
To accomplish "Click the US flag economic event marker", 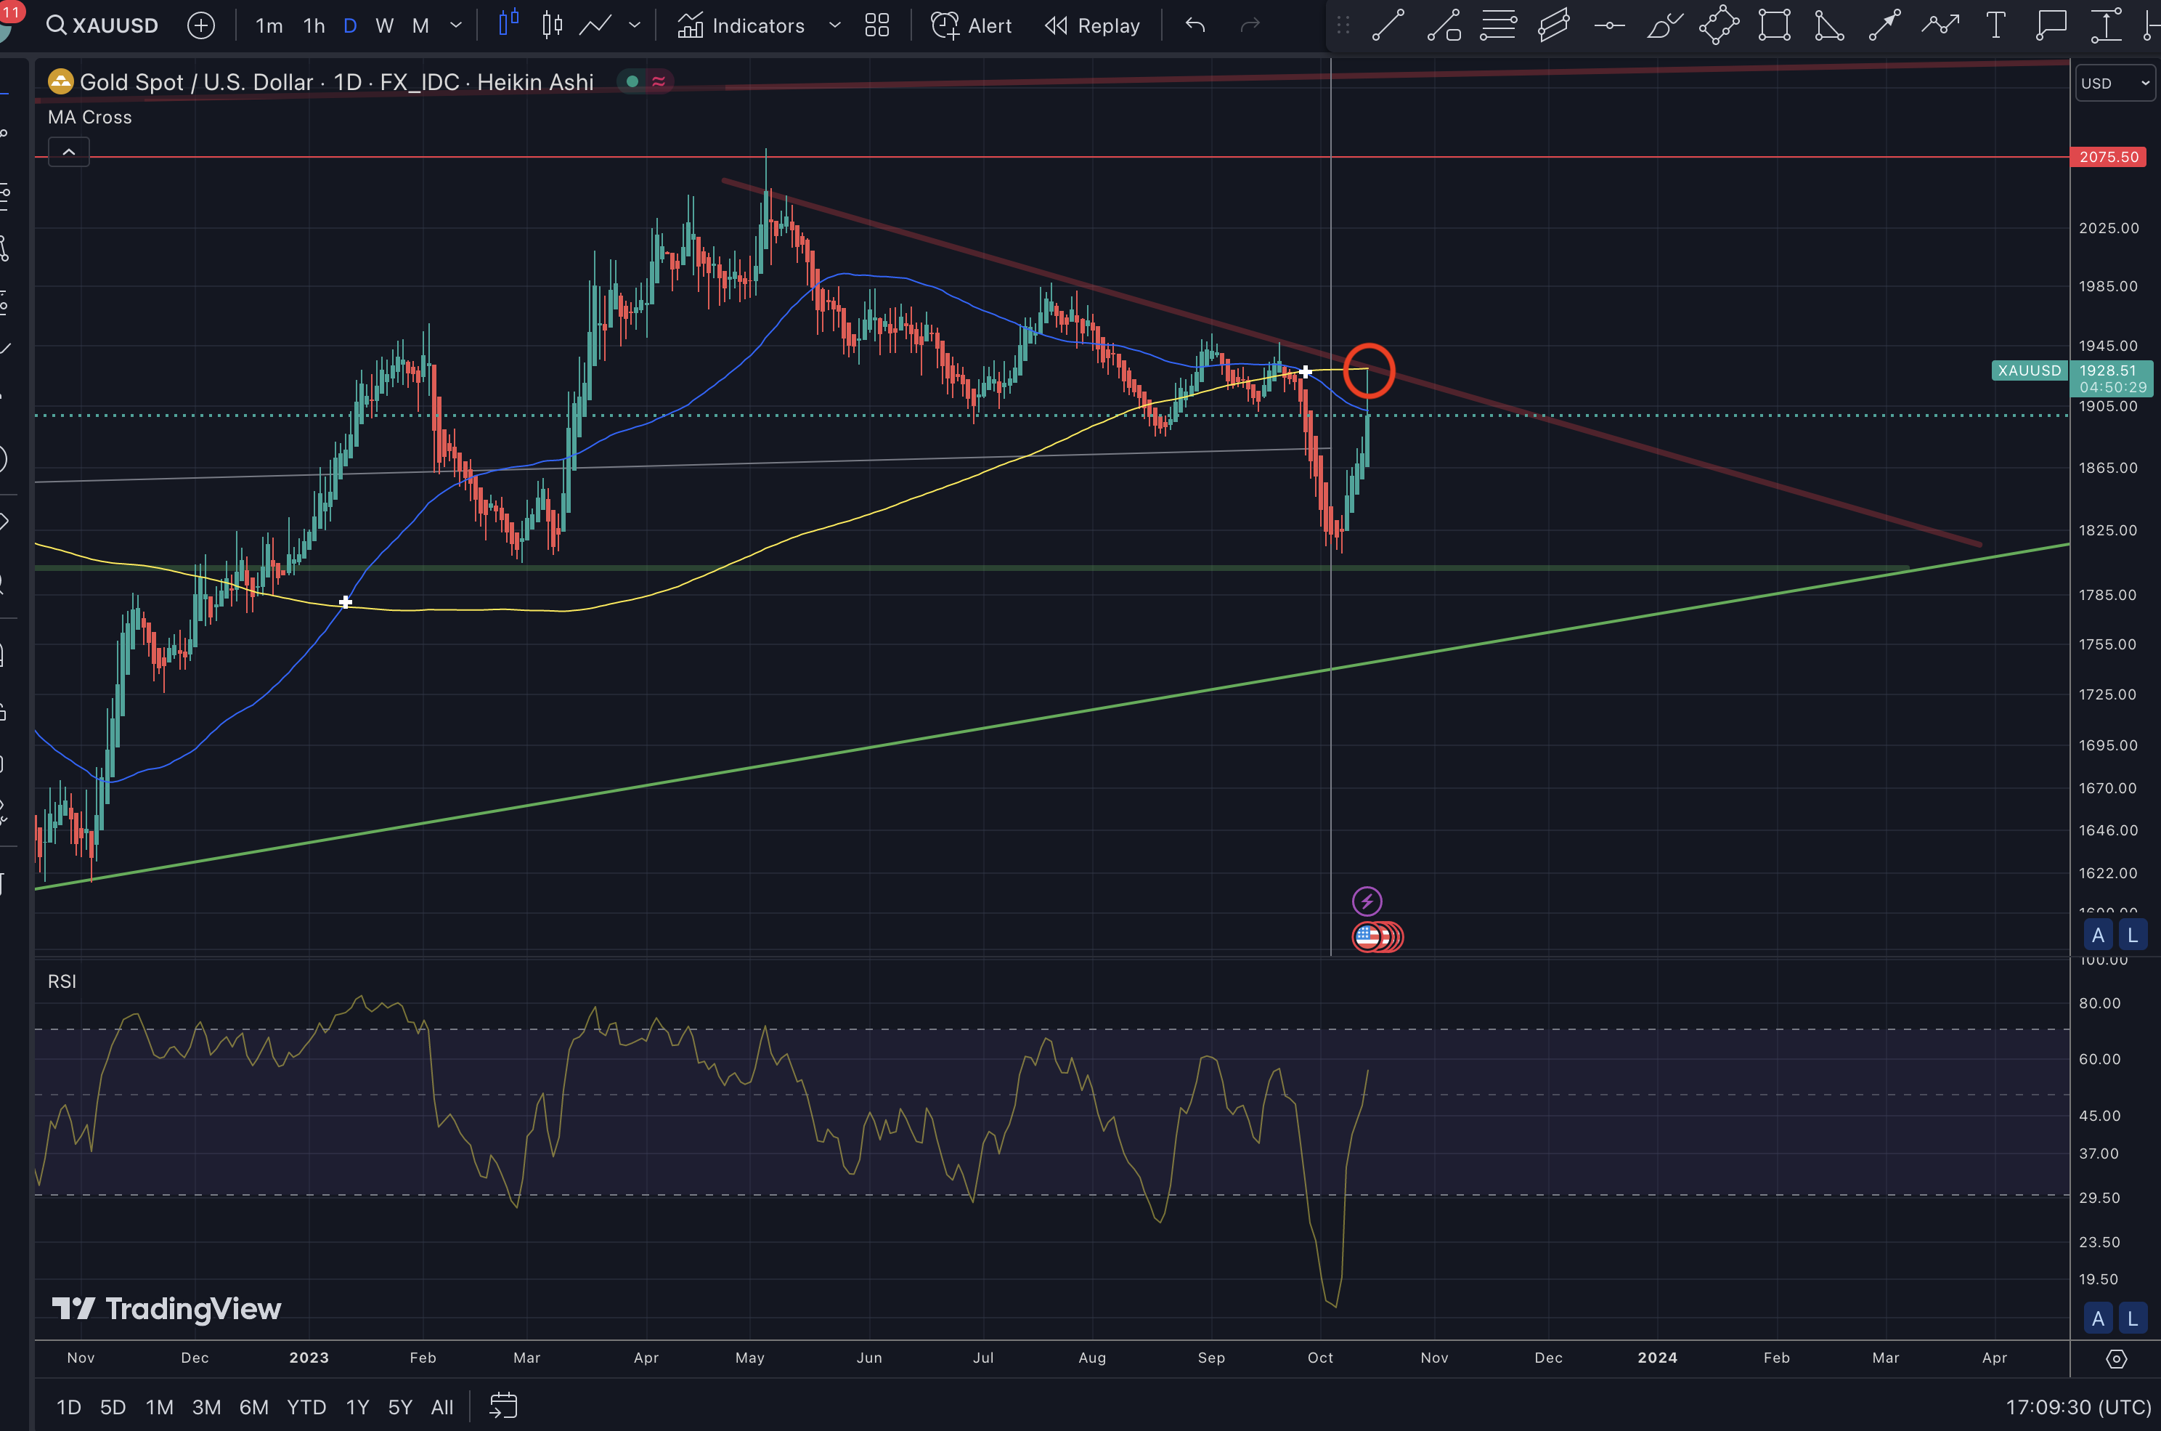I will (1367, 936).
